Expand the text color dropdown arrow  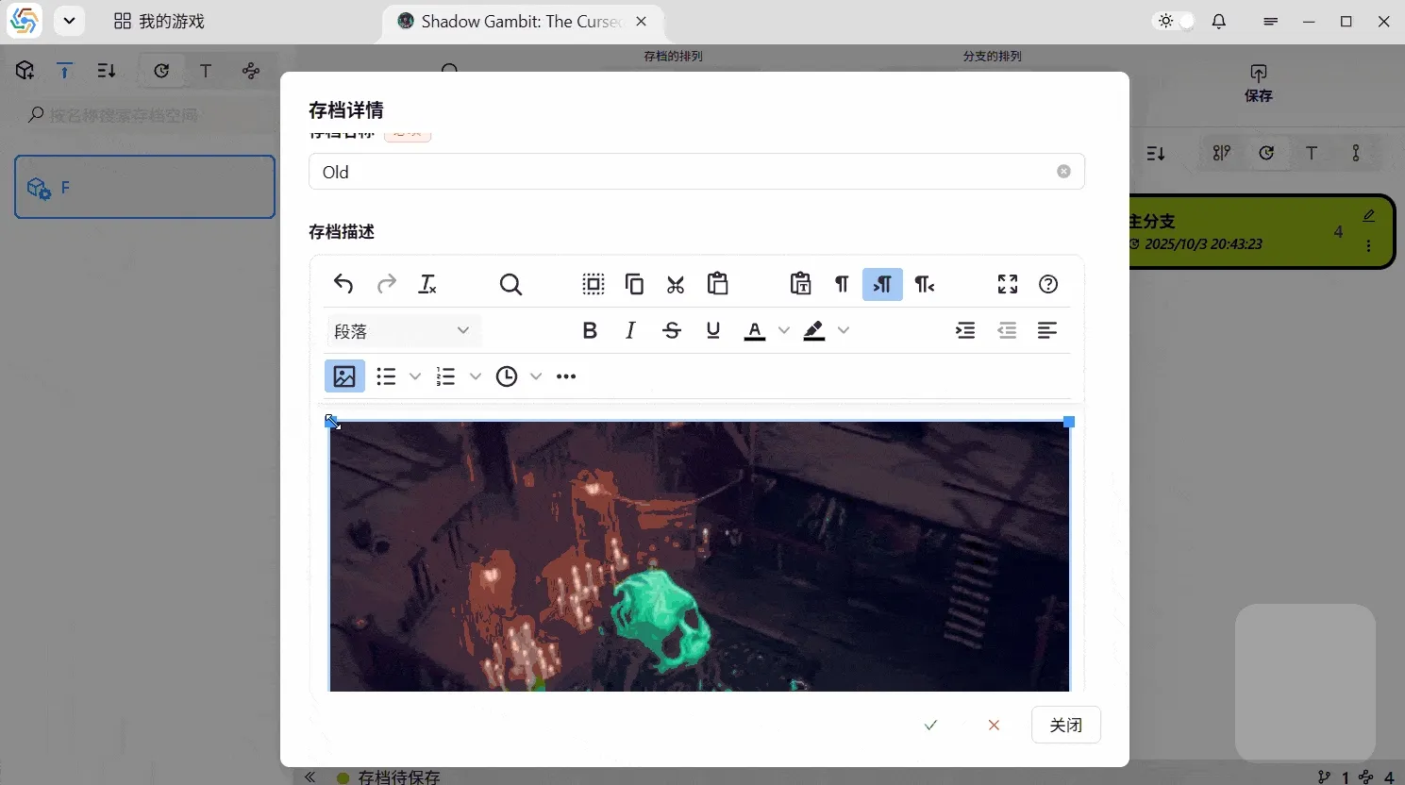pos(784,330)
